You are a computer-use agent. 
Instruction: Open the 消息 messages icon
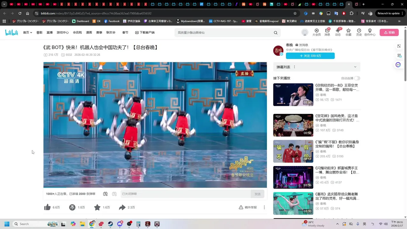coord(327,32)
